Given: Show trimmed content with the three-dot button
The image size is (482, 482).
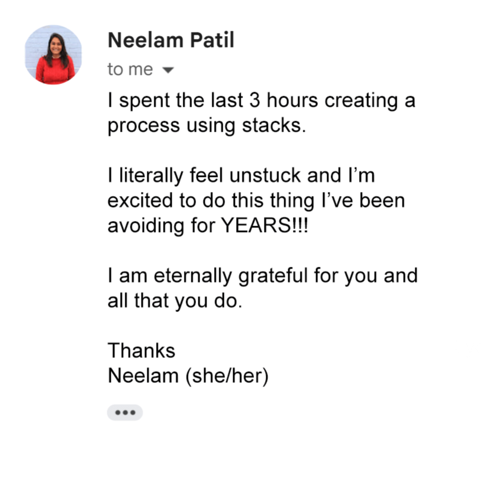Looking at the screenshot, I should (x=125, y=412).
